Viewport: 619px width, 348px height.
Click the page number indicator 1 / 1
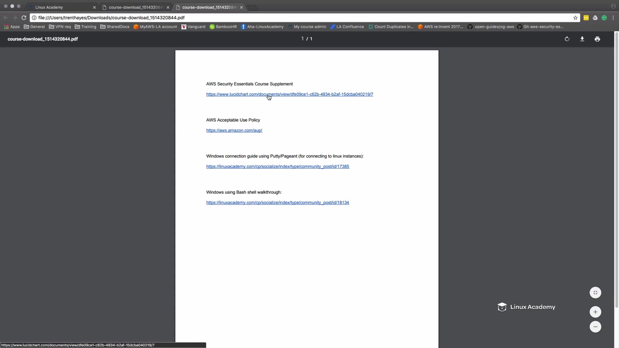click(307, 39)
